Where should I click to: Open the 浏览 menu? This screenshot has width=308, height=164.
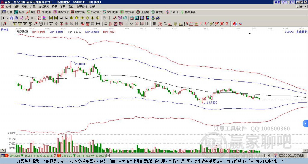(17, 7)
